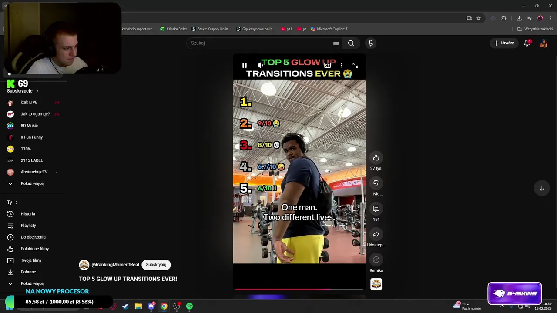557x313 pixels.
Task: Pause the Shorts video
Action: [245, 65]
